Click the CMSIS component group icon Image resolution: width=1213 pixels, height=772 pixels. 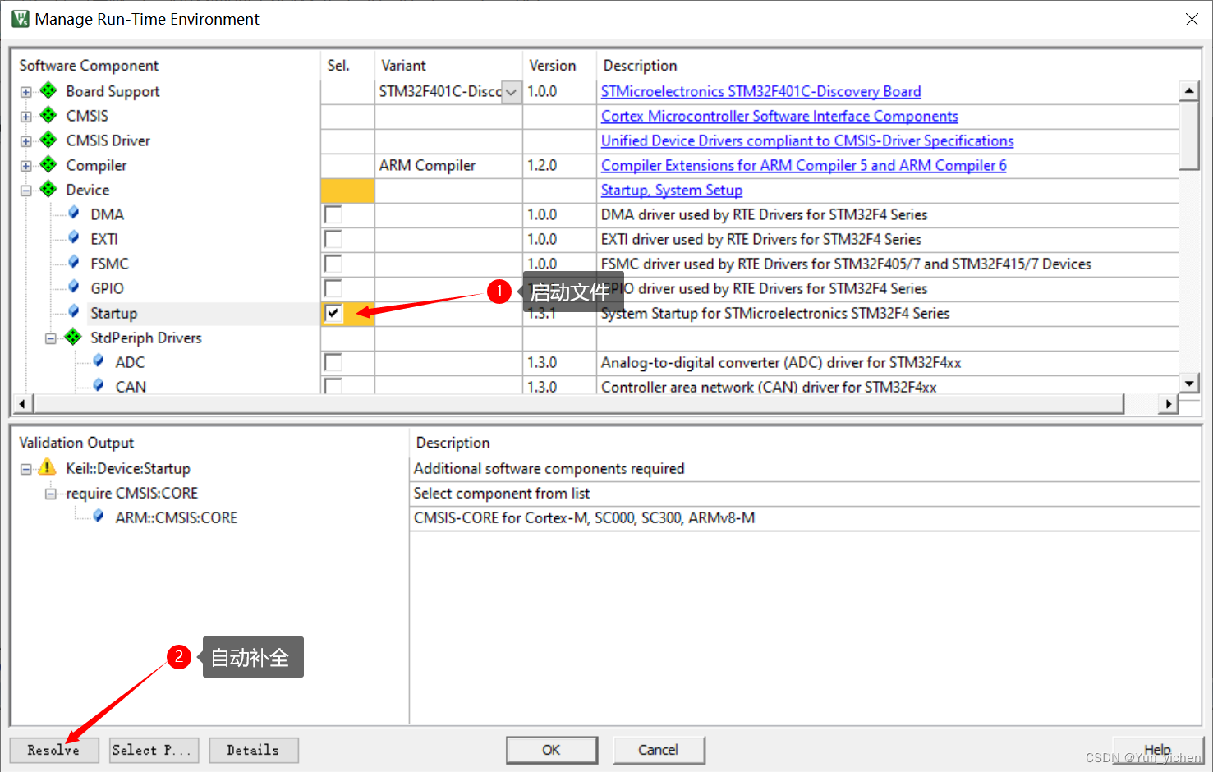click(48, 115)
